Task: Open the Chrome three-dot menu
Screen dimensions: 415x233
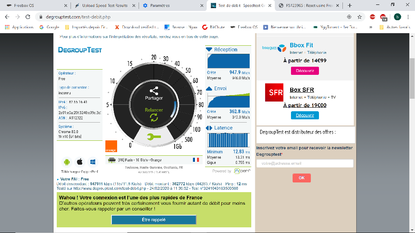Action: pyautogui.click(x=408, y=17)
